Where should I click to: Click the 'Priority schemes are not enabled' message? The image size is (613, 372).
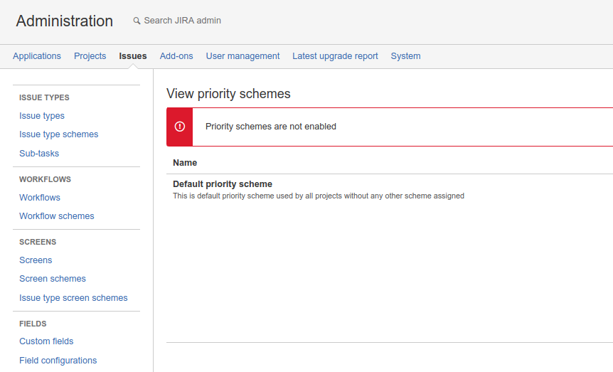(x=271, y=127)
